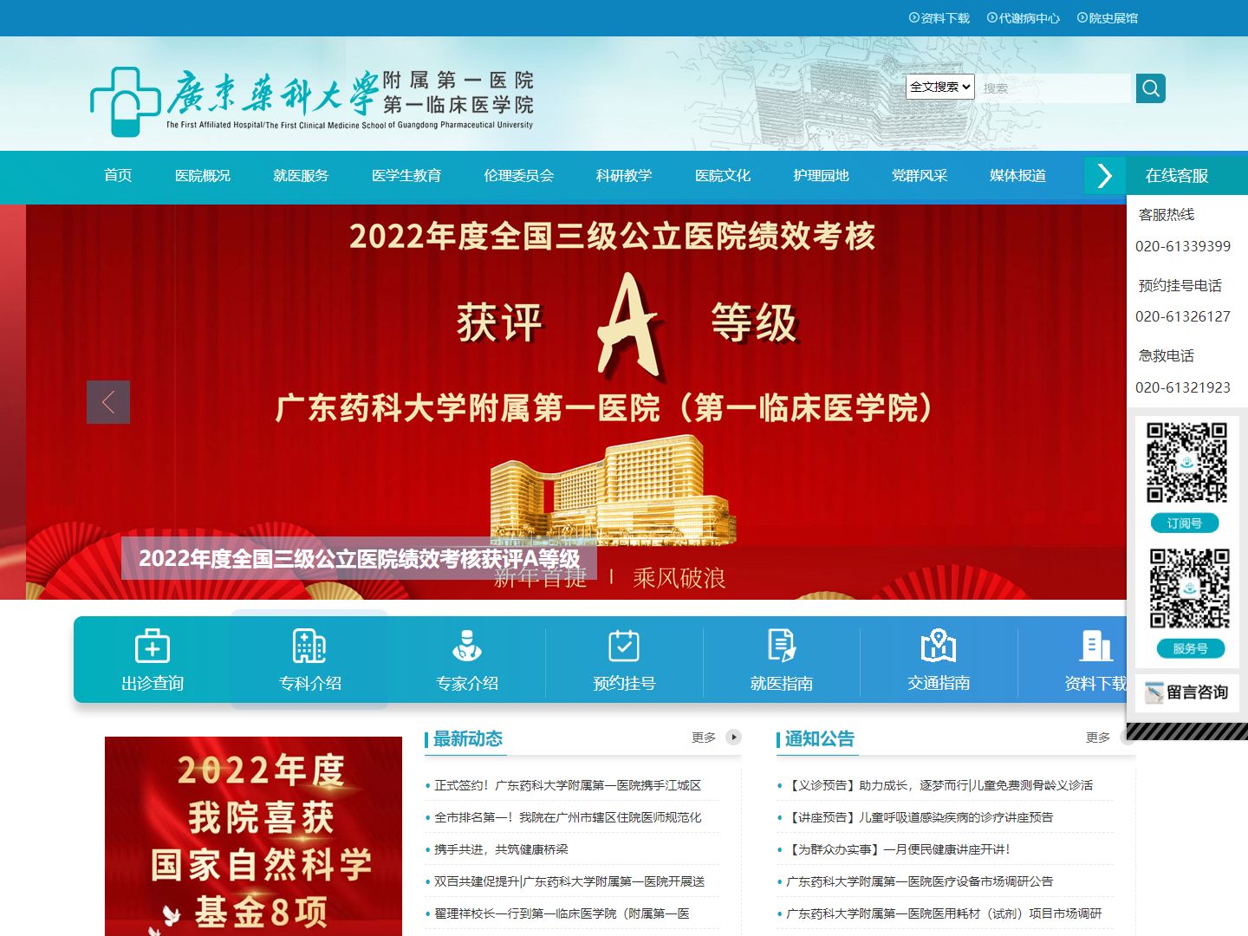Go to 首页 menu item
The width and height of the screenshot is (1248, 936).
click(x=118, y=176)
